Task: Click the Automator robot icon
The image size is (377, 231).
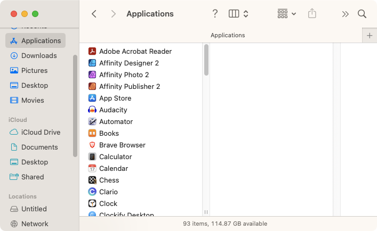Action: [x=92, y=121]
